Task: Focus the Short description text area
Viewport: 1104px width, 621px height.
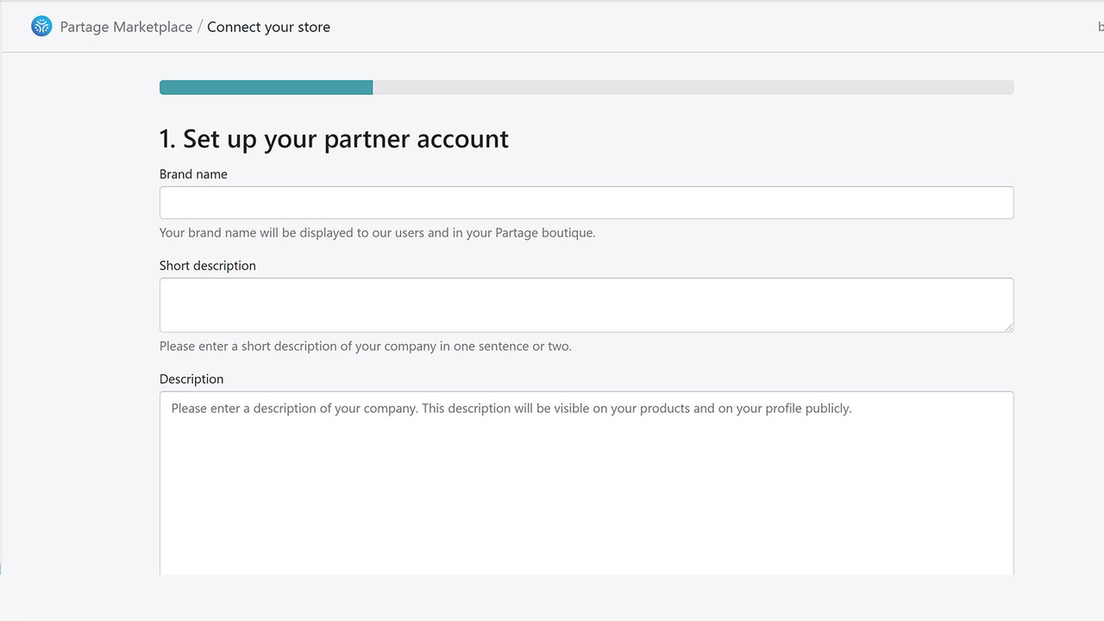Action: coord(586,304)
